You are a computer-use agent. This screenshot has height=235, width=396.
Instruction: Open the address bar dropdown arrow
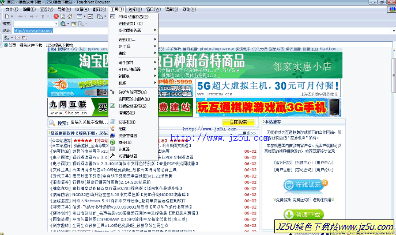click(394, 30)
